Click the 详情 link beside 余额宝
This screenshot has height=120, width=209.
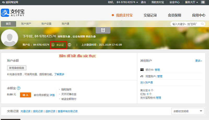pos(52,95)
